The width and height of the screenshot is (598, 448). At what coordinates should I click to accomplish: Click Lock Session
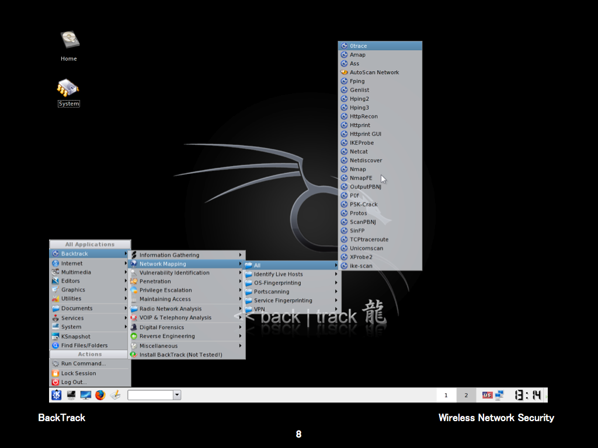(78, 373)
